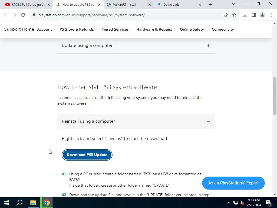277x208 pixels.
Task: Click the step 01 instruction text
Action: [135, 180]
